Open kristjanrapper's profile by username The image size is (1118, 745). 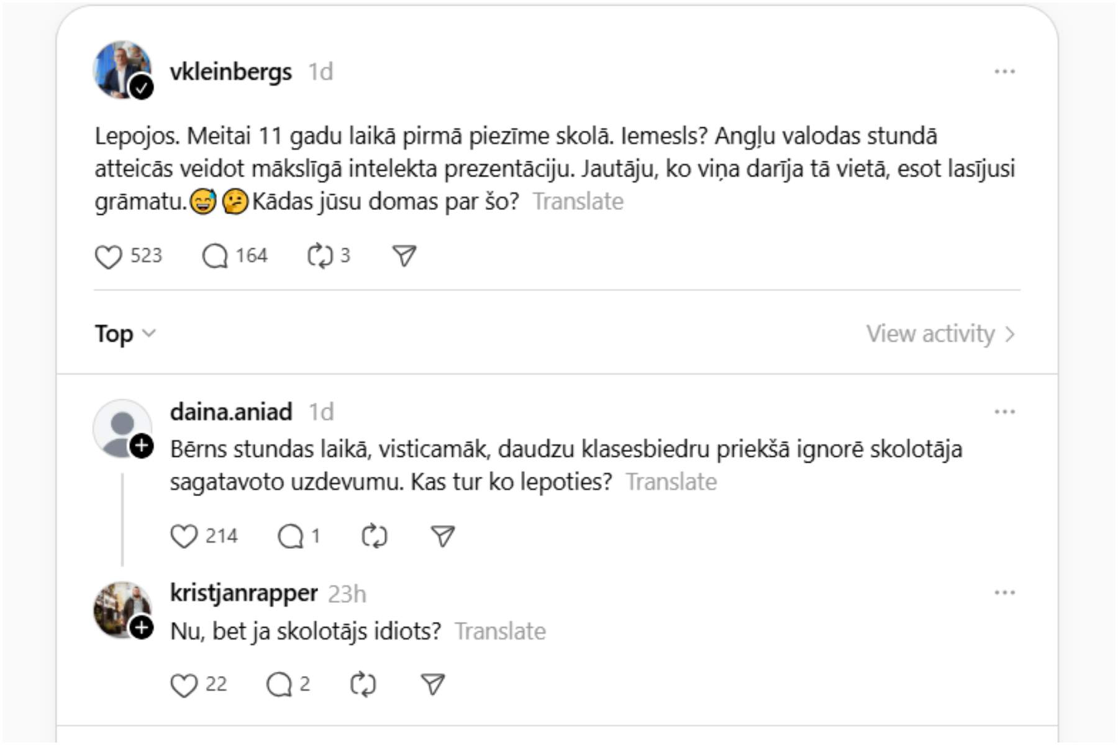243,594
